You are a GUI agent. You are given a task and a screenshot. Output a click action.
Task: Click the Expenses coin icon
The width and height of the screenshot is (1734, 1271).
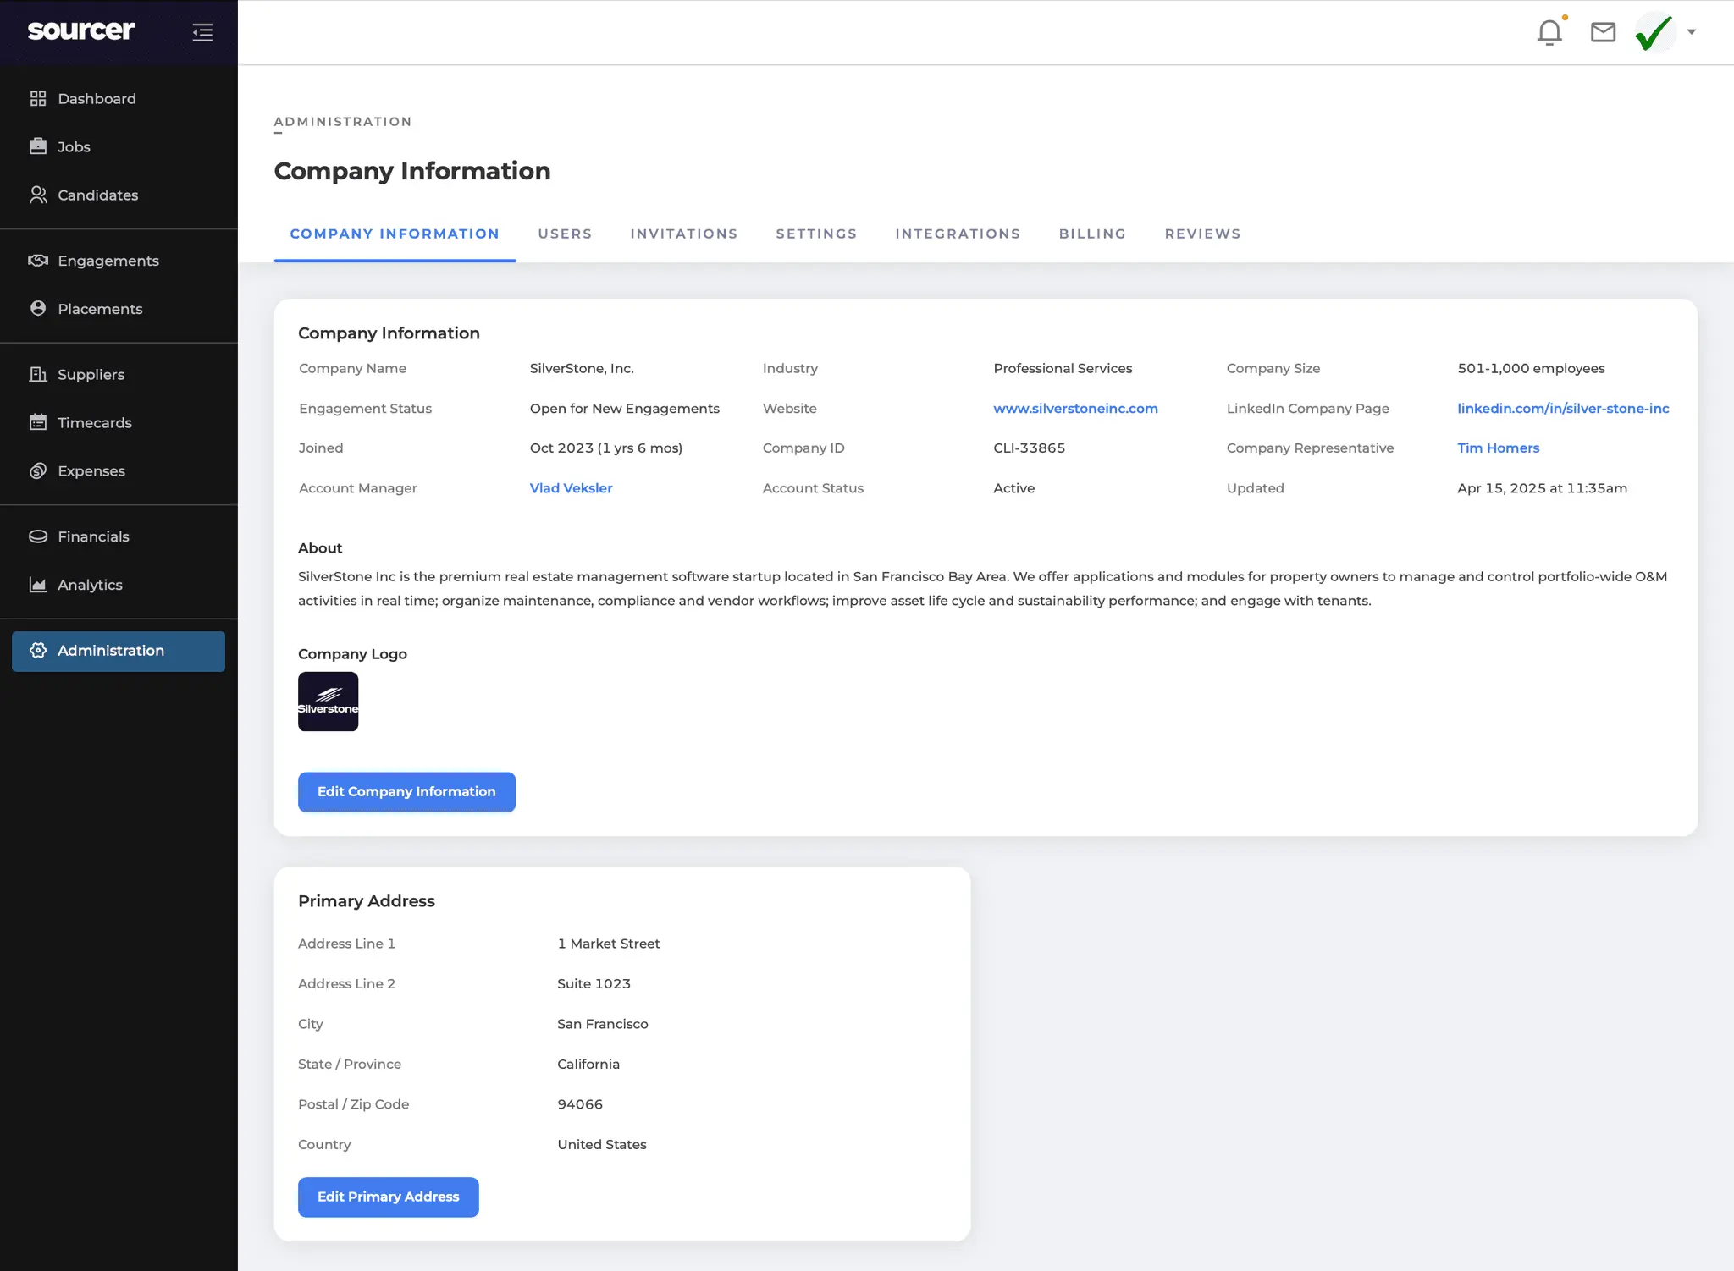[x=38, y=470]
